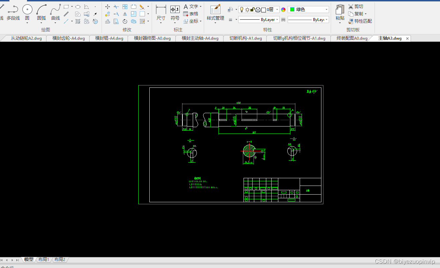
Task: Click the title block table in the drawing
Action: tap(282, 190)
